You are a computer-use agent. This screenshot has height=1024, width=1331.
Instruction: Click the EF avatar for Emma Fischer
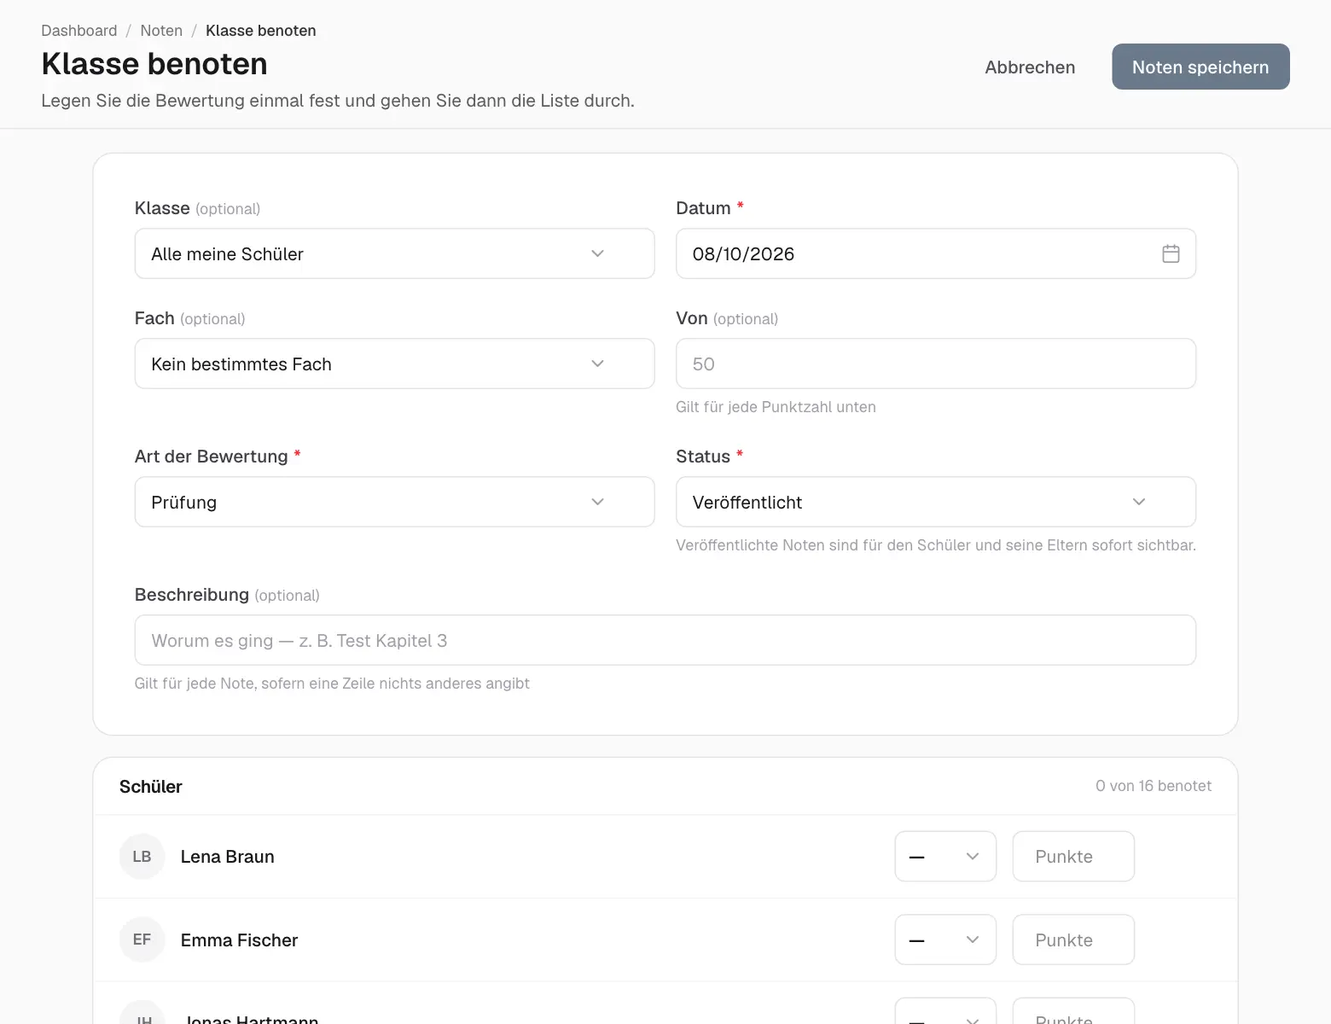coord(142,940)
